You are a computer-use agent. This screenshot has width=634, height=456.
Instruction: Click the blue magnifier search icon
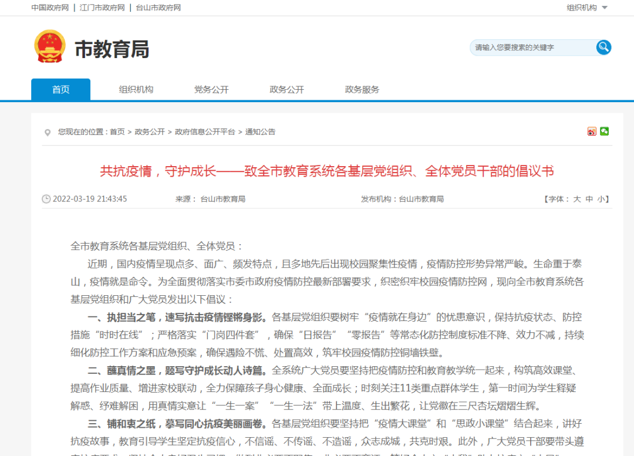coord(603,48)
